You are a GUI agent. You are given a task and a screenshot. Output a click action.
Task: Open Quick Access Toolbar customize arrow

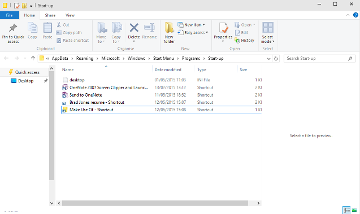31,6
